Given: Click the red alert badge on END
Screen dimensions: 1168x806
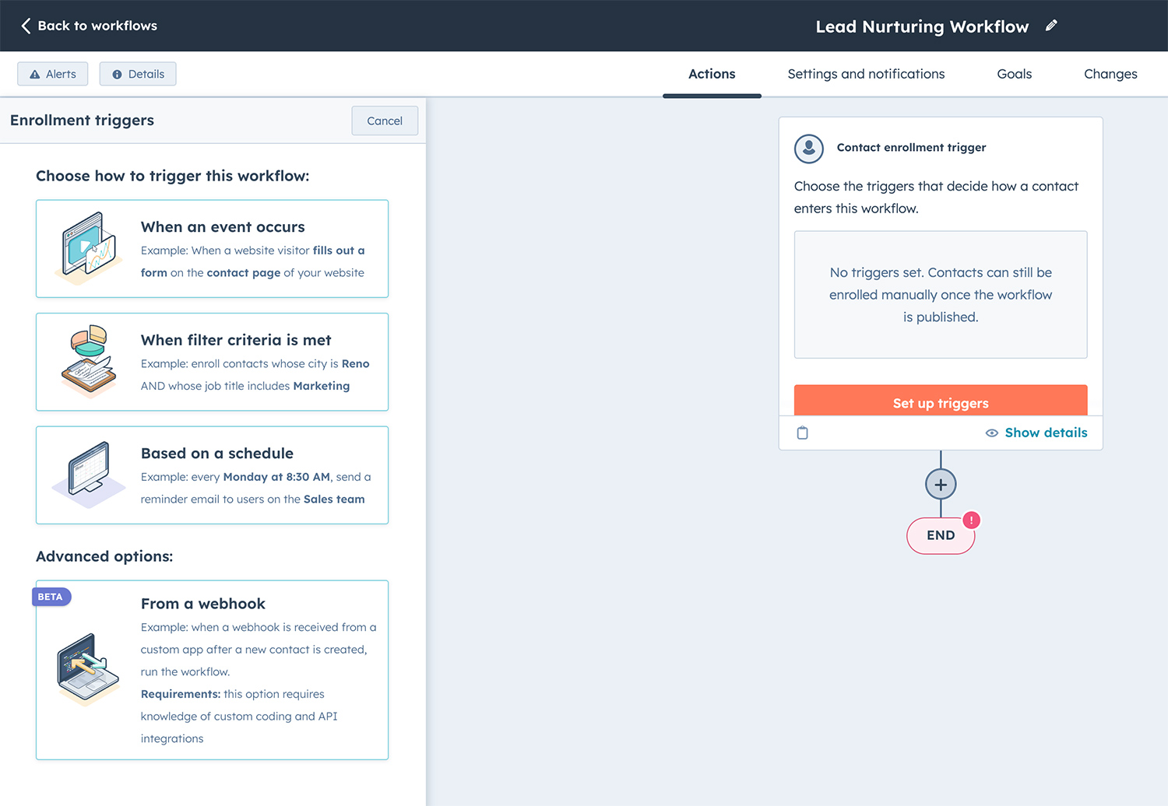Looking at the screenshot, I should (971, 520).
